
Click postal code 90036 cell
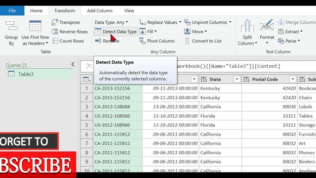(270, 107)
